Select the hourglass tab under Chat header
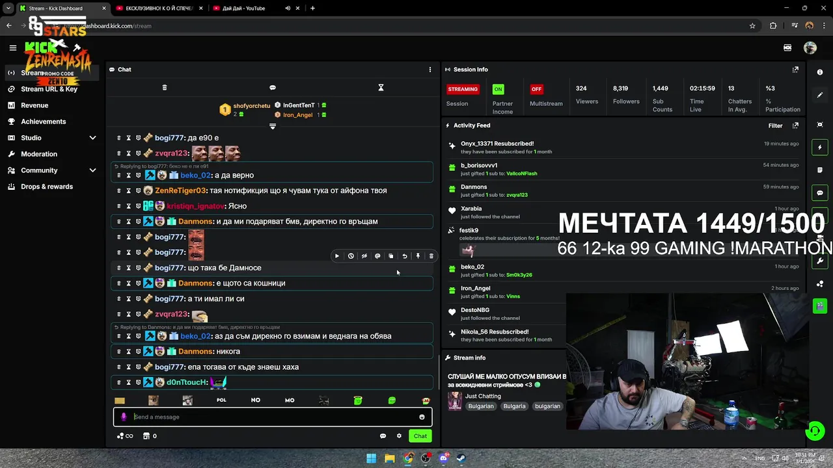 pyautogui.click(x=381, y=88)
